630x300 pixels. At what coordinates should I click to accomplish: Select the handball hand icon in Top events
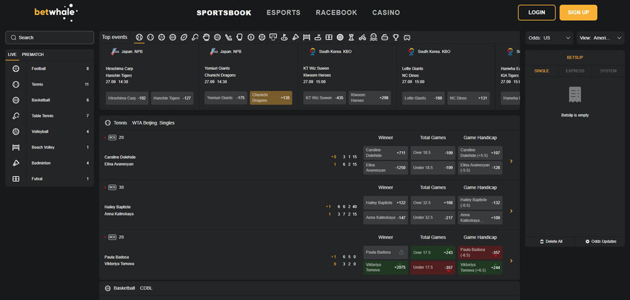click(x=206, y=37)
